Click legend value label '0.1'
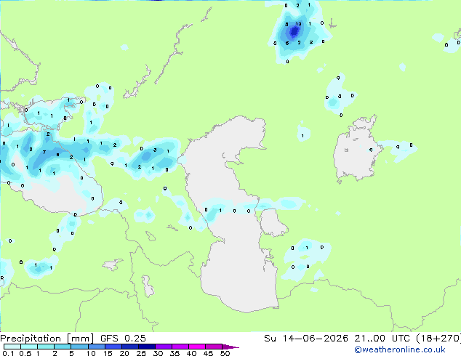 (x=7, y=353)
